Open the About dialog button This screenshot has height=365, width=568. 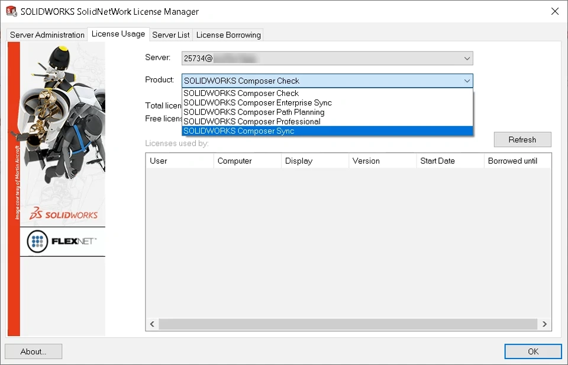pyautogui.click(x=33, y=351)
